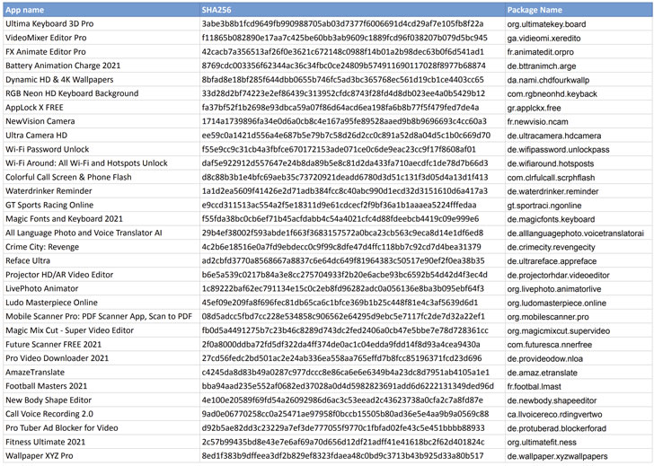Select package name "org.ultimatekey.board"
Image resolution: width=654 pixels, height=466 pixels.
tap(546, 24)
